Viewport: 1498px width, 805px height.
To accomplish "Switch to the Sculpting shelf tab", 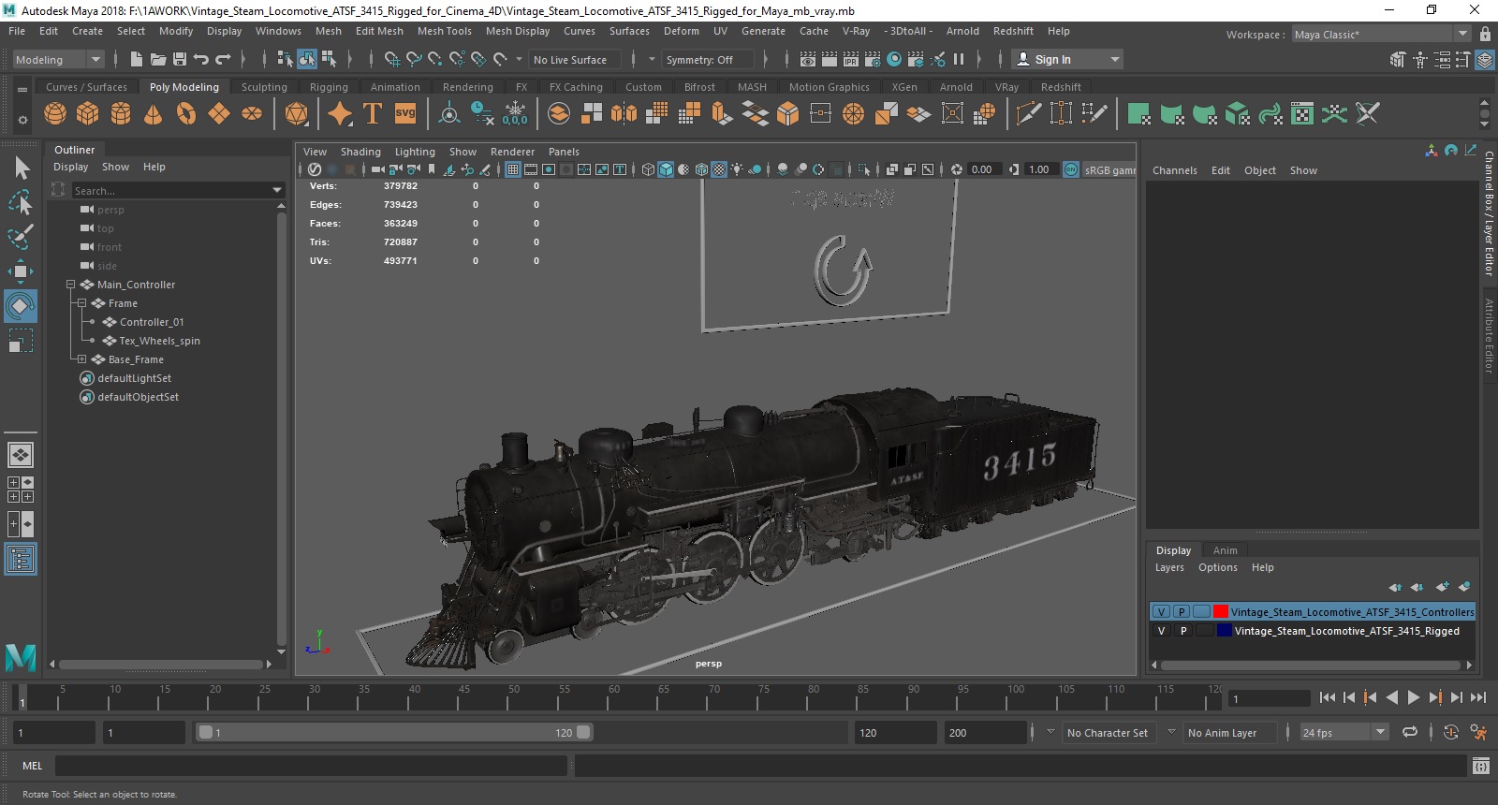I will tap(264, 87).
